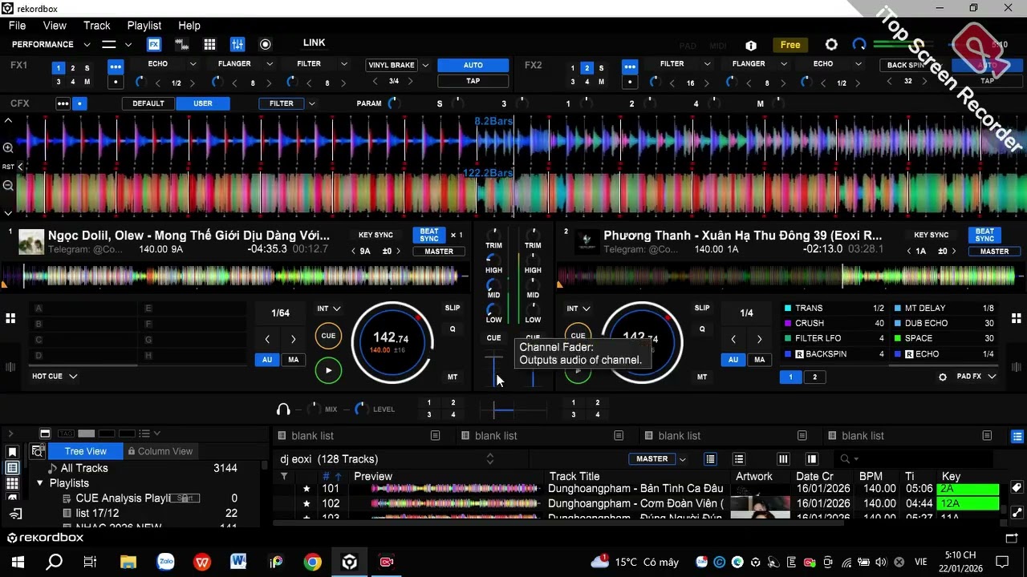
Task: Toggle quantize Q on deck 1
Action: point(453,329)
